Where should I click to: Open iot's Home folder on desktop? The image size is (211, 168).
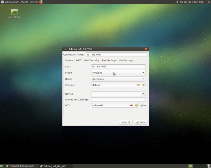coord(14,12)
